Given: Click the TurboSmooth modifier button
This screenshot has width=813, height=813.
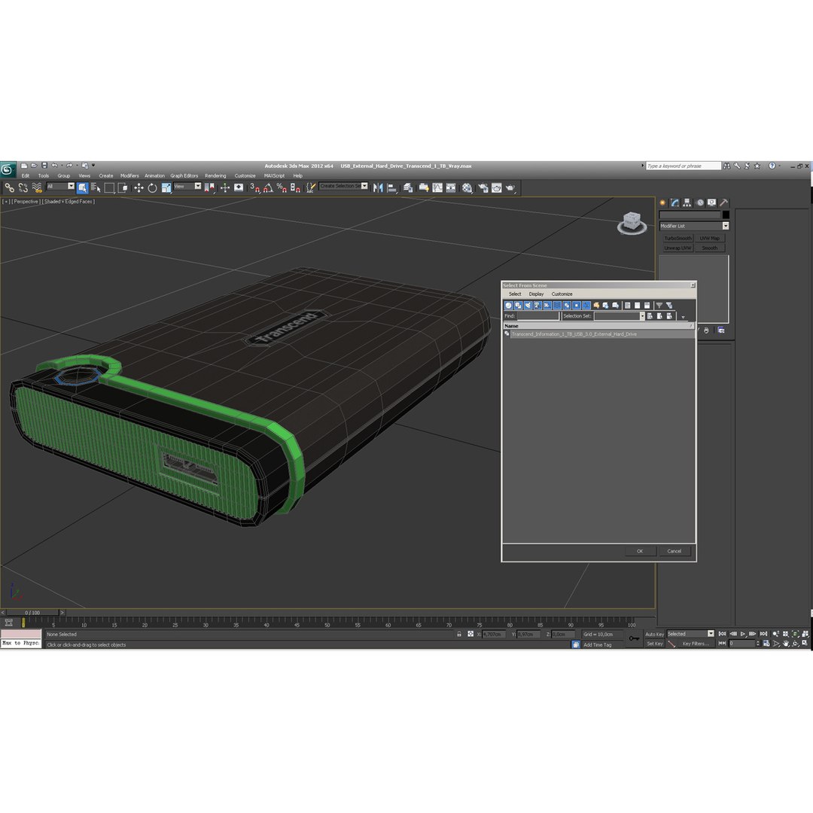Looking at the screenshot, I should point(678,238).
